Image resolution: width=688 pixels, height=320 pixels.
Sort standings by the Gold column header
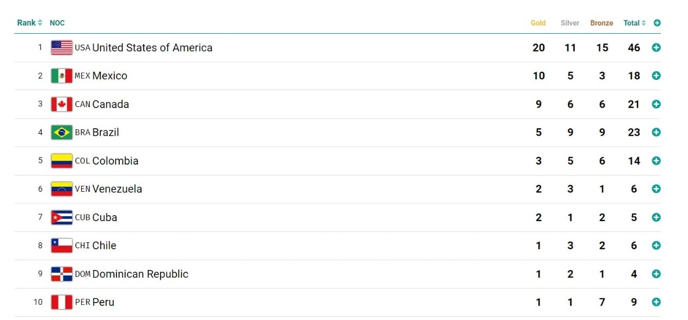click(538, 23)
